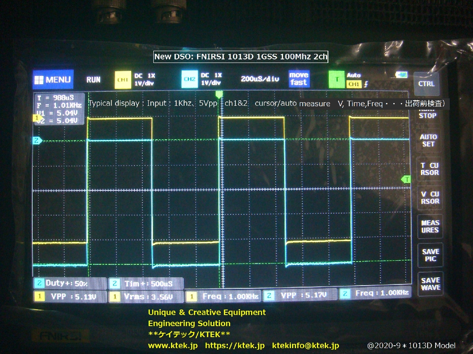473x354 pixels.
Task: Select the yellow channel 1 ground marker
Action: click(x=37, y=118)
